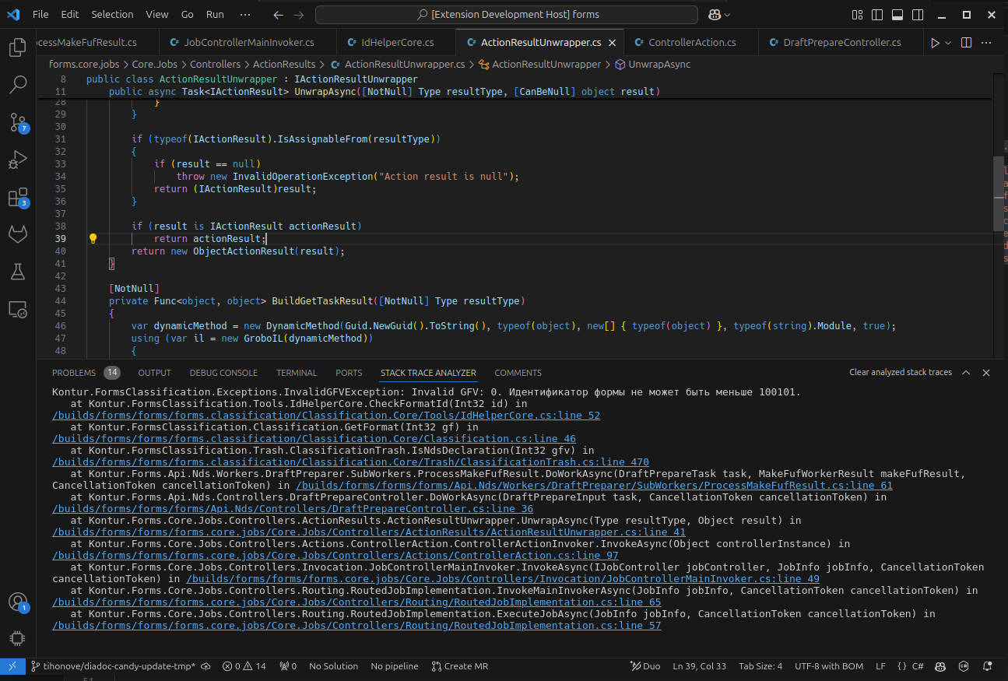Click the editor vertical scrollbar thumb
The width and height of the screenshot is (1008, 681).
(999, 194)
